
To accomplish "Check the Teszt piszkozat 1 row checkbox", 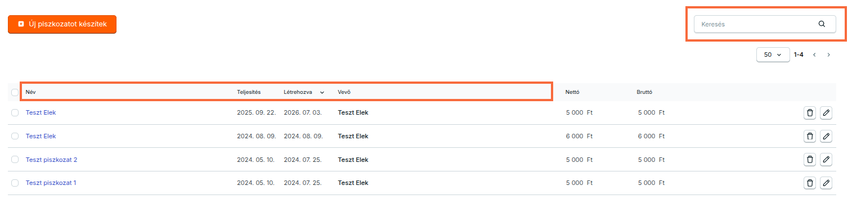I will pos(15,183).
